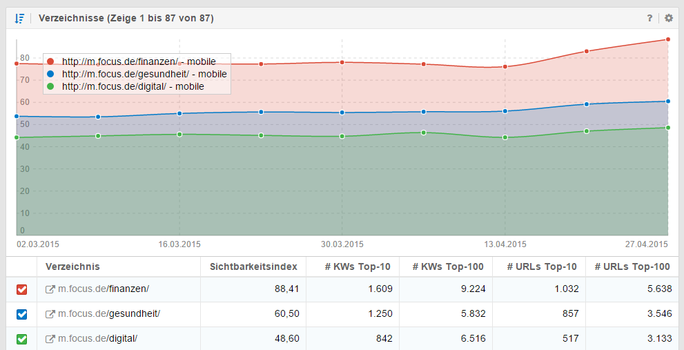Open the m.focus.de/finanzen/ directory link
Screen dimensions: 684x350
(104, 289)
